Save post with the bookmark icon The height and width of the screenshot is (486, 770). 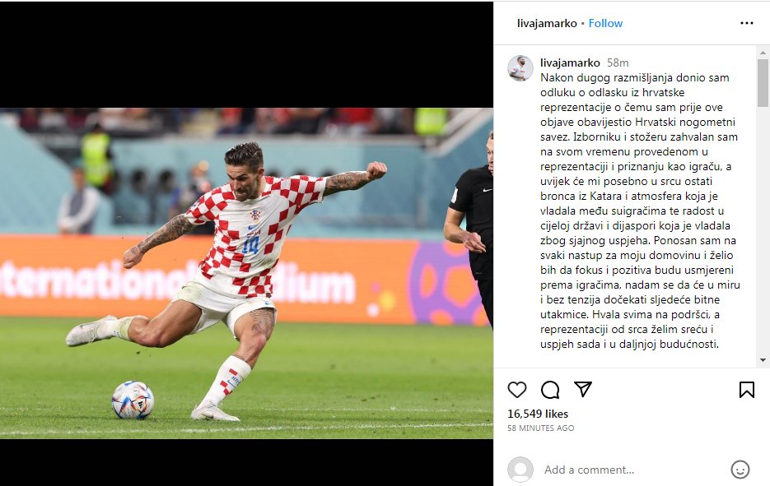tap(746, 390)
